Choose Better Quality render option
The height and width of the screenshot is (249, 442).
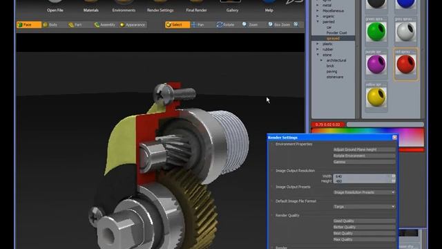[x=364, y=228]
